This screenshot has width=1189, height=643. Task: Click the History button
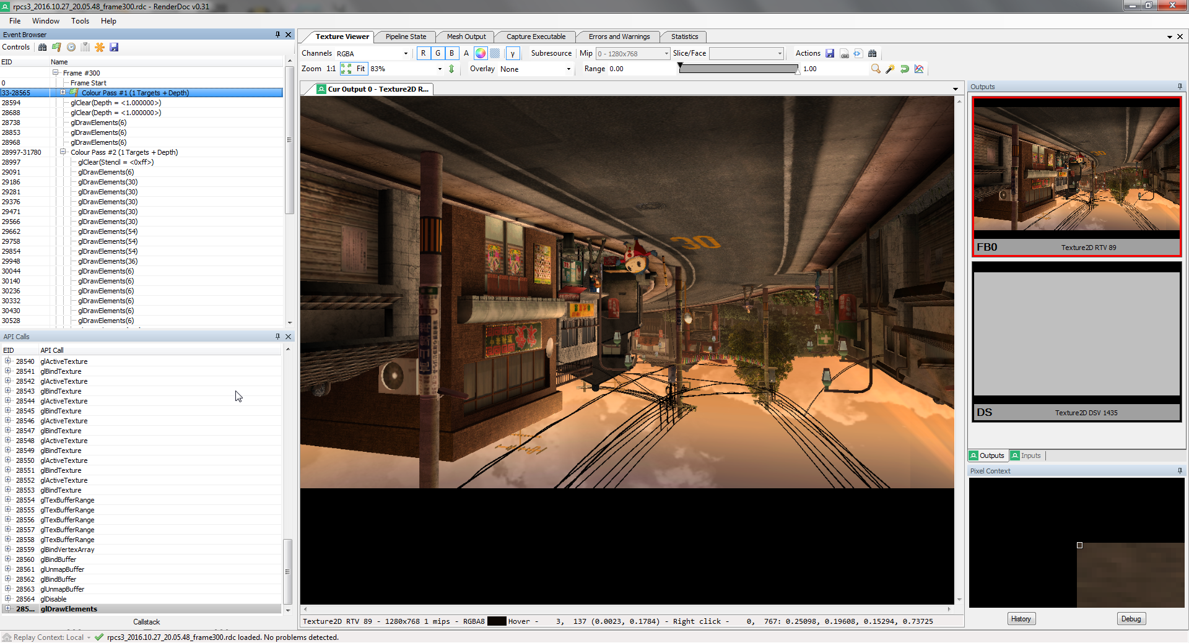[x=1021, y=619]
